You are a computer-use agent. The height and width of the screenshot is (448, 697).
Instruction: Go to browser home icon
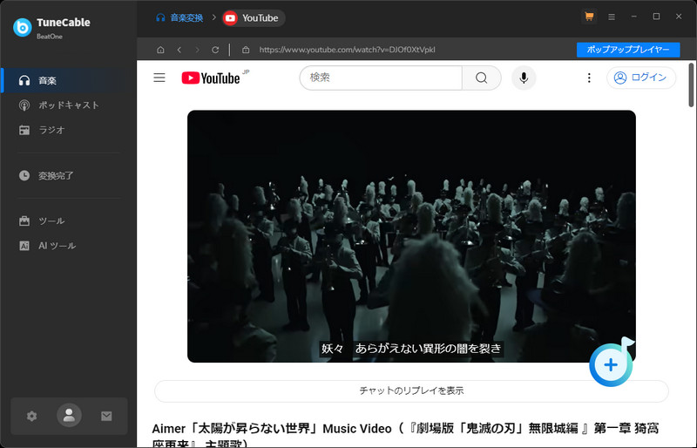[160, 50]
